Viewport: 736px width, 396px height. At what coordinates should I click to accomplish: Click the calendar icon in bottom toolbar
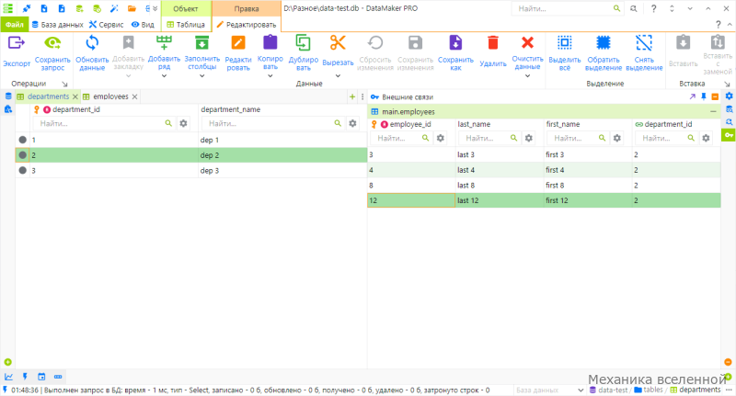pyautogui.click(x=41, y=377)
